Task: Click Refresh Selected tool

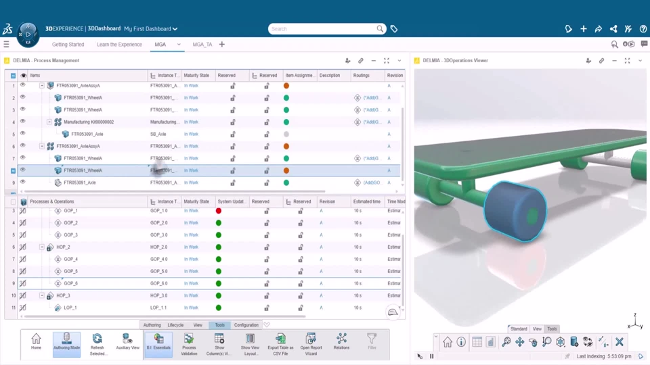Action: tap(97, 344)
